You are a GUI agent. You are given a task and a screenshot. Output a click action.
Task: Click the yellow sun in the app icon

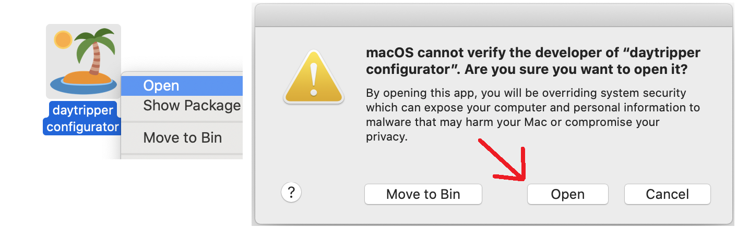(x=63, y=40)
